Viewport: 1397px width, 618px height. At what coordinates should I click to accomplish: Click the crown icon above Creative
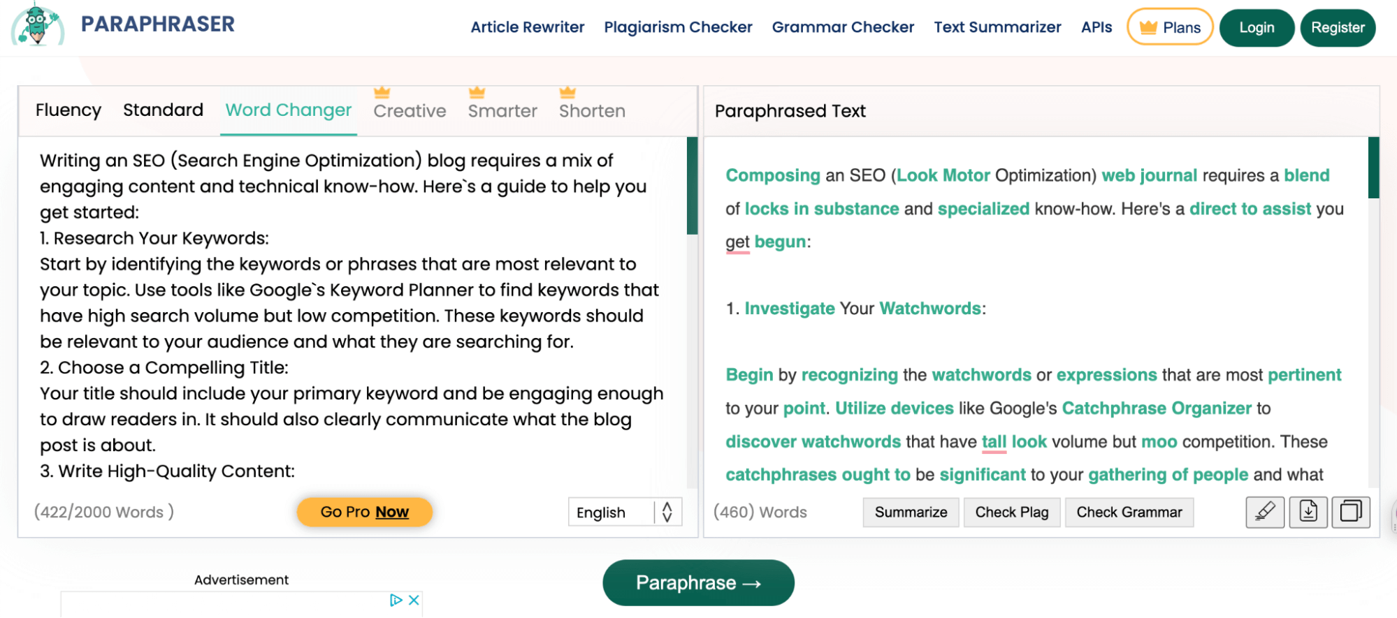382,92
